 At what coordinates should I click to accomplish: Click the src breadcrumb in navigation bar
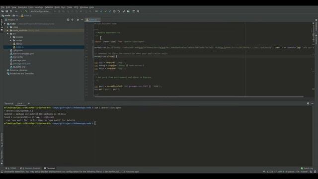15,15
